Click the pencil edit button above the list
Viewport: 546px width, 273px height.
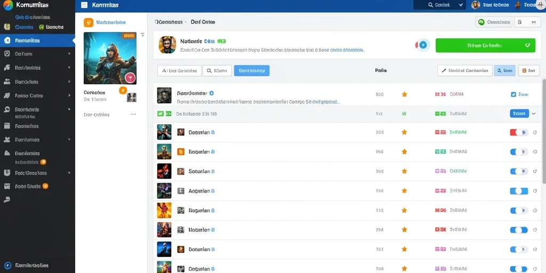[x=465, y=71]
